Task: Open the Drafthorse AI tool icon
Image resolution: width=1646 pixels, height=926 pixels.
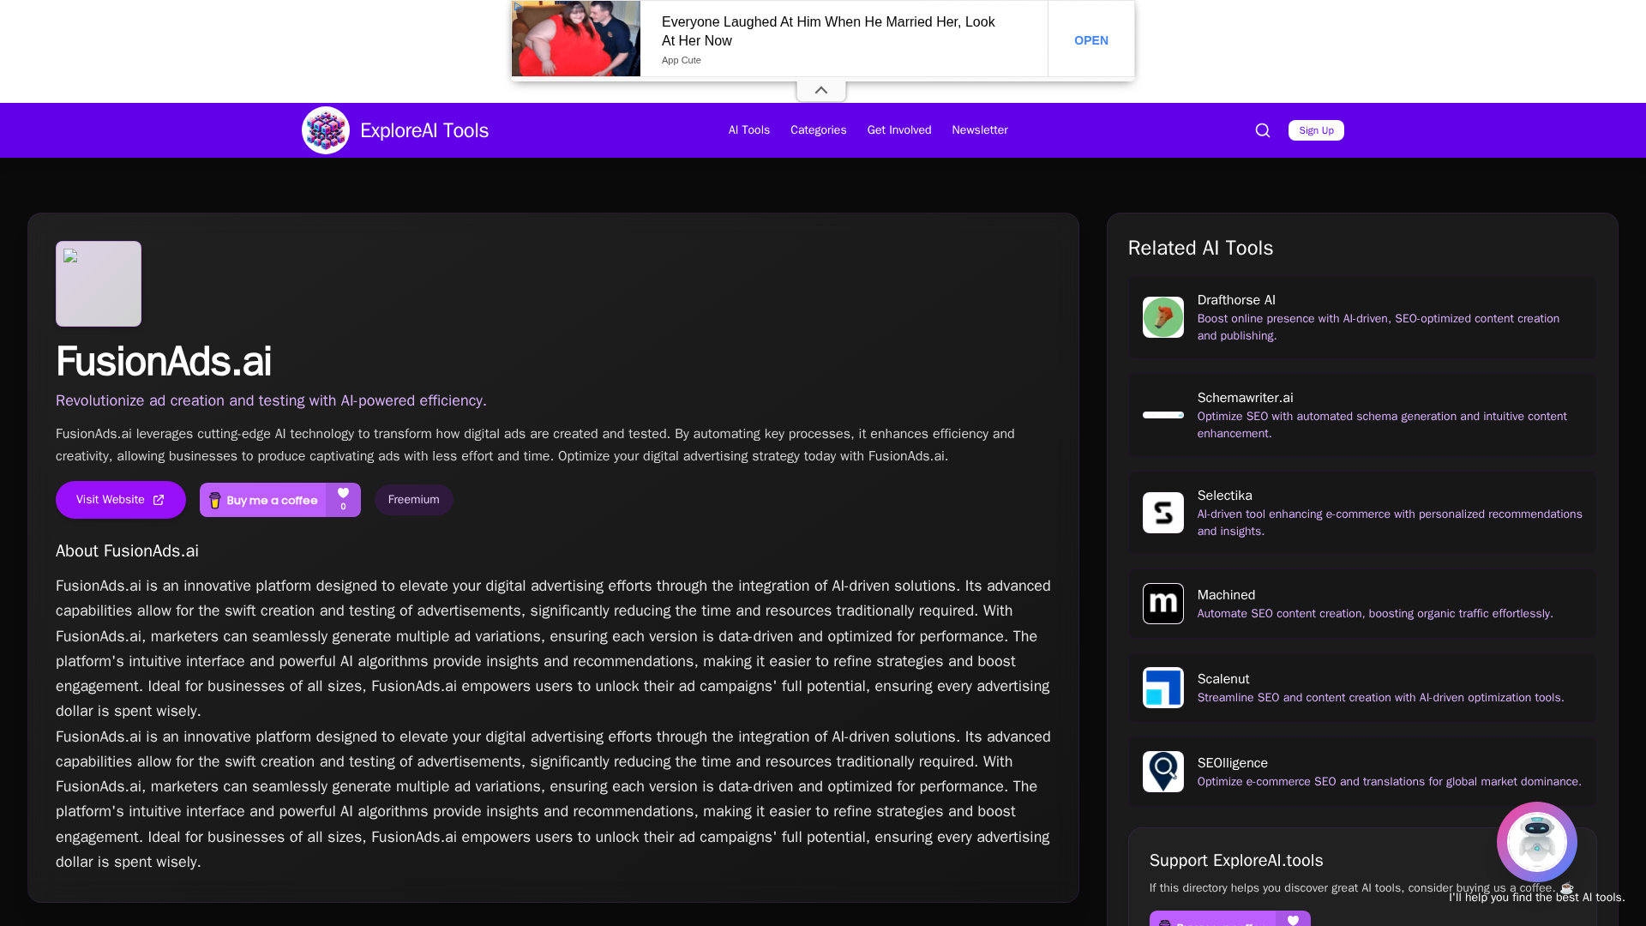Action: (1162, 317)
